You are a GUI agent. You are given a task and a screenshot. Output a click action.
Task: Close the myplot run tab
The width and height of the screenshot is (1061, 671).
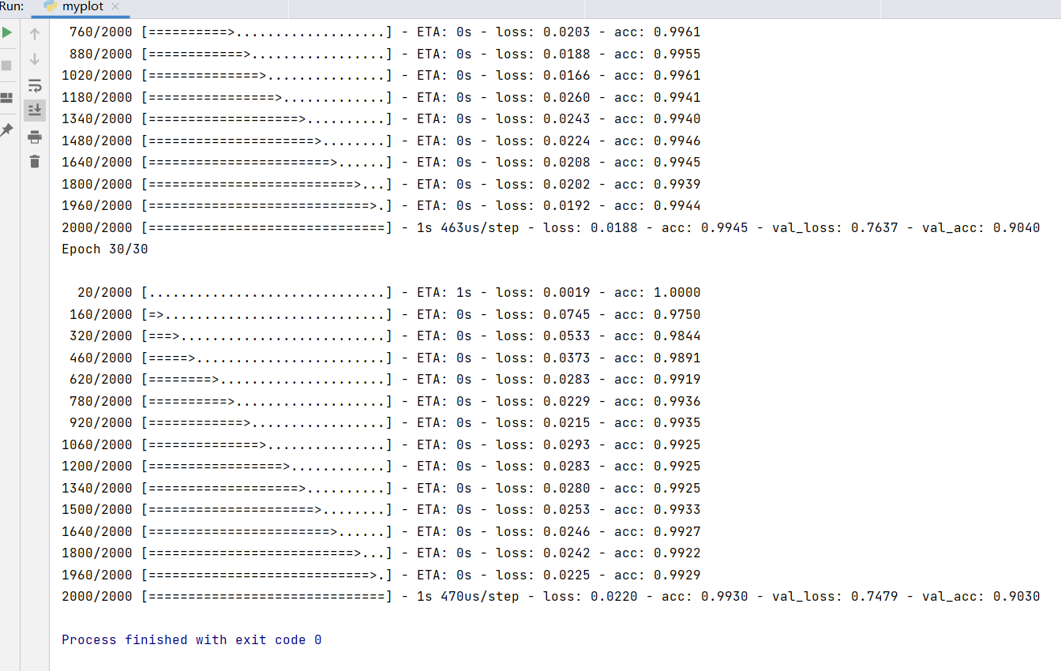115,7
